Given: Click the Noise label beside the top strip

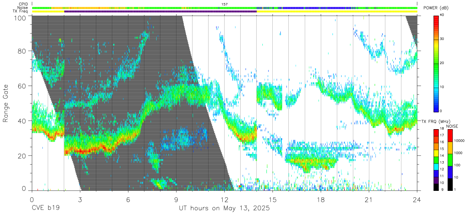Looking at the screenshot, I should 23,8.
